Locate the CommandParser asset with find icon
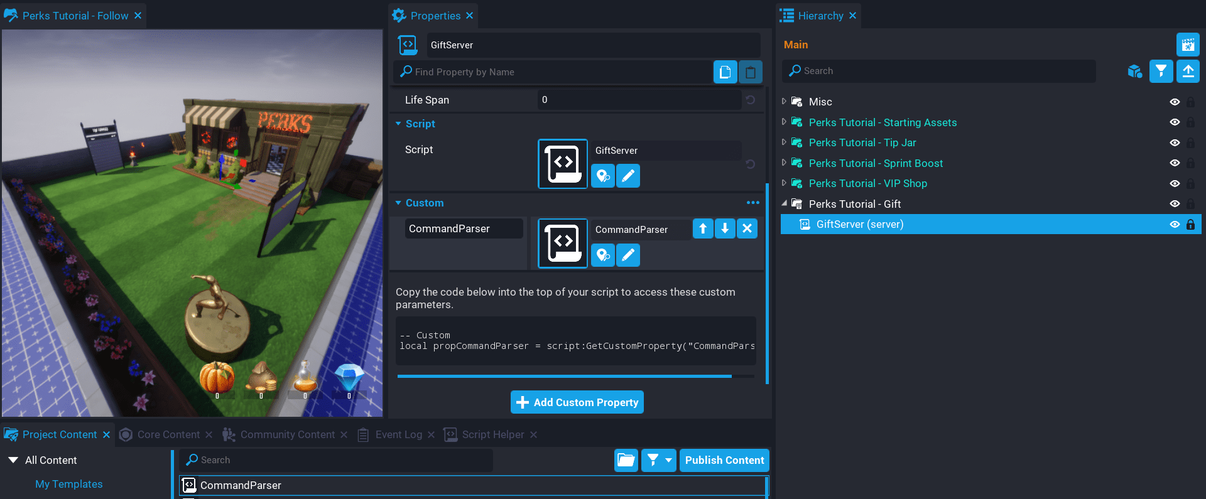1206x499 pixels. [x=603, y=255]
